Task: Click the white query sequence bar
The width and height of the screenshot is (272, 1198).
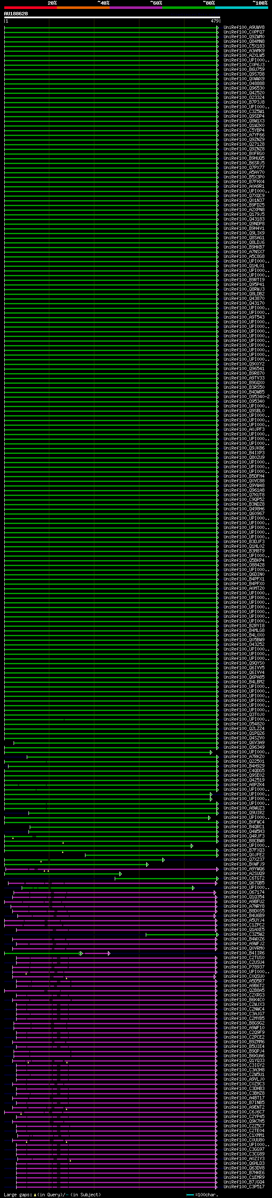Action: pyautogui.click(x=112, y=18)
